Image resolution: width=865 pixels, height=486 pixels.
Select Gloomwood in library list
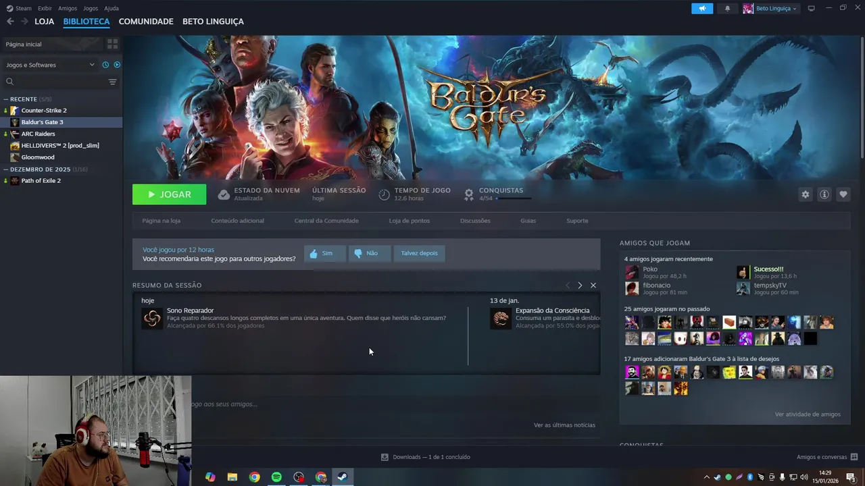pyautogui.click(x=38, y=157)
